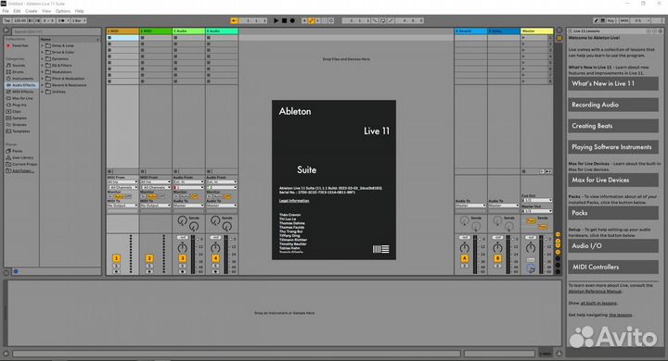Screen dimensions: 668x361
Task: Open the Edit menu
Action: 17,11
